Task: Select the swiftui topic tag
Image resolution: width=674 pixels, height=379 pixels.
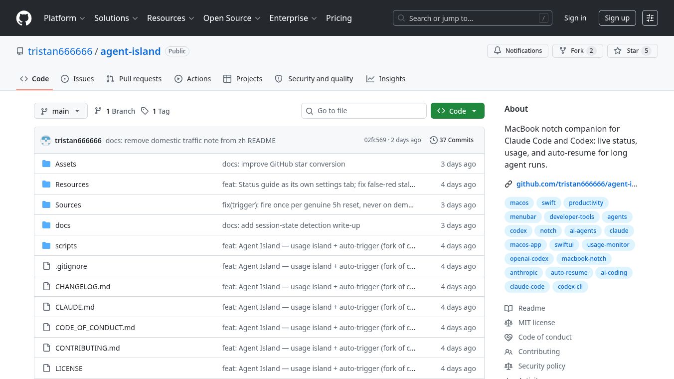Action: point(564,244)
